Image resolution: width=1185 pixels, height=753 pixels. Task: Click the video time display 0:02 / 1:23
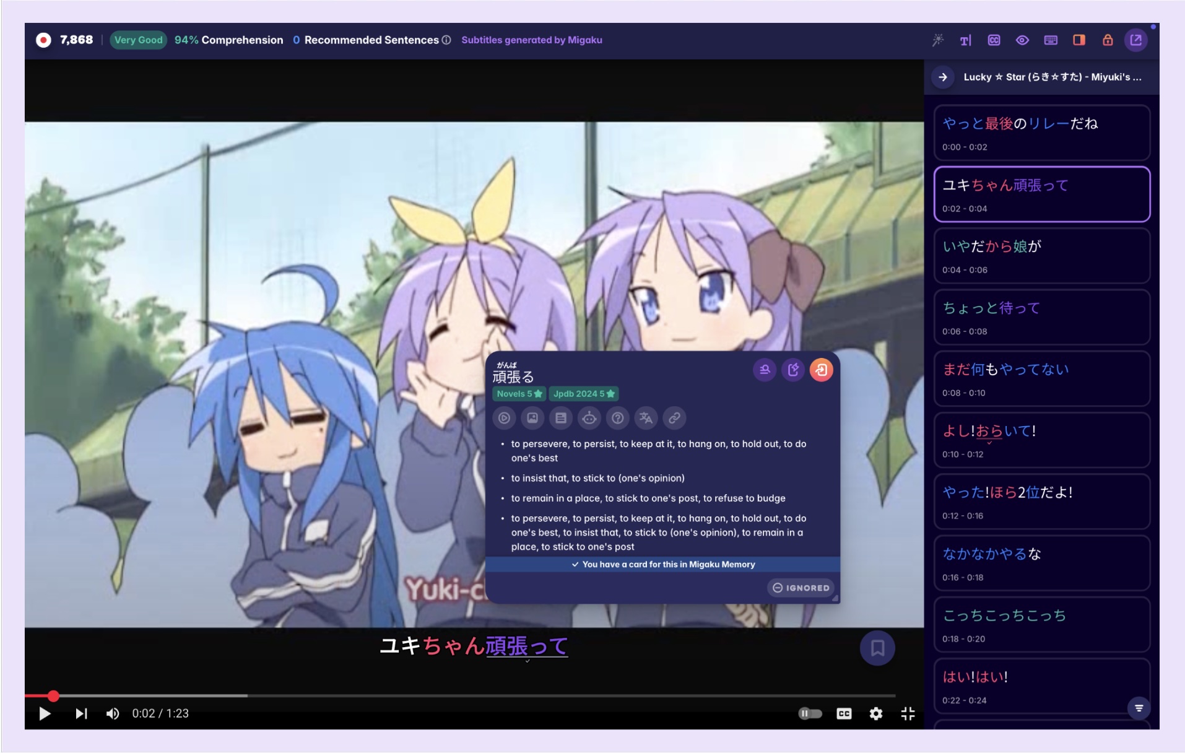pyautogui.click(x=160, y=714)
